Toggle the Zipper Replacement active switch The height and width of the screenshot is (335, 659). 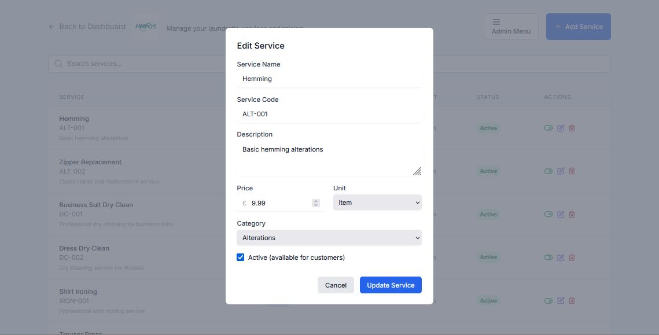[x=548, y=171]
